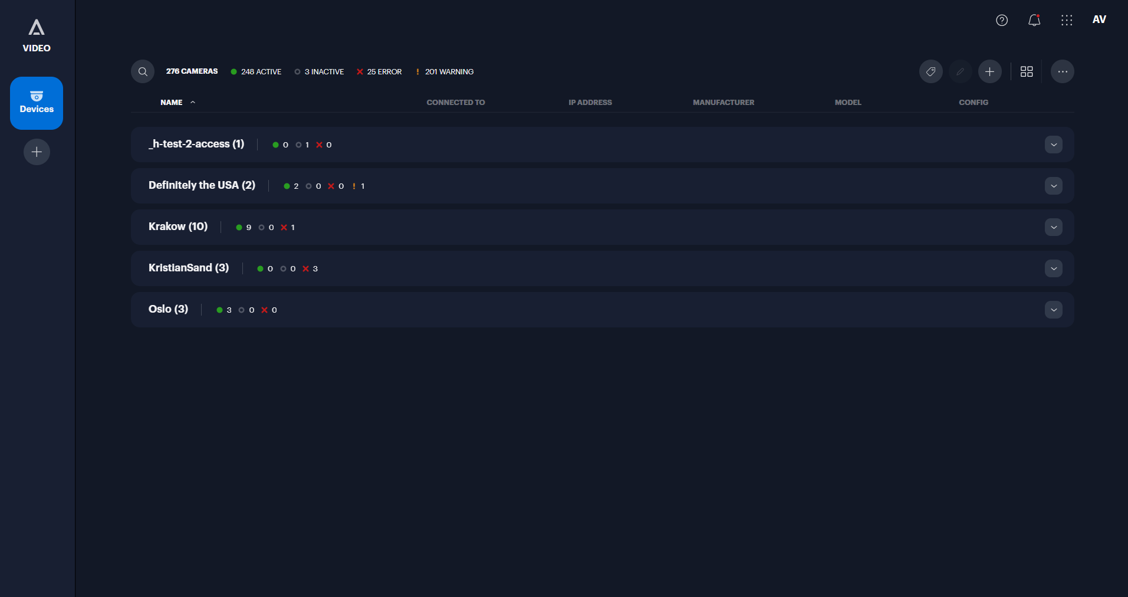Click Krakow active count 9
The width and height of the screenshot is (1128, 597).
click(x=244, y=227)
